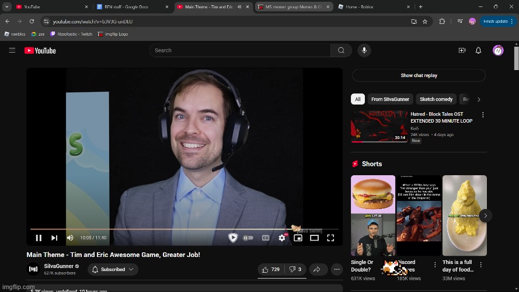Open the Single Or Double short

coord(373,215)
